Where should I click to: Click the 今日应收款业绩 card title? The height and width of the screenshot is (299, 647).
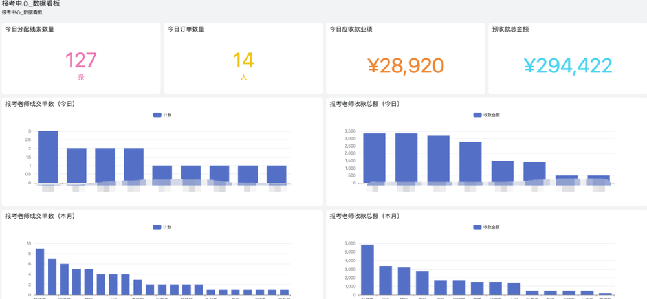pos(351,29)
